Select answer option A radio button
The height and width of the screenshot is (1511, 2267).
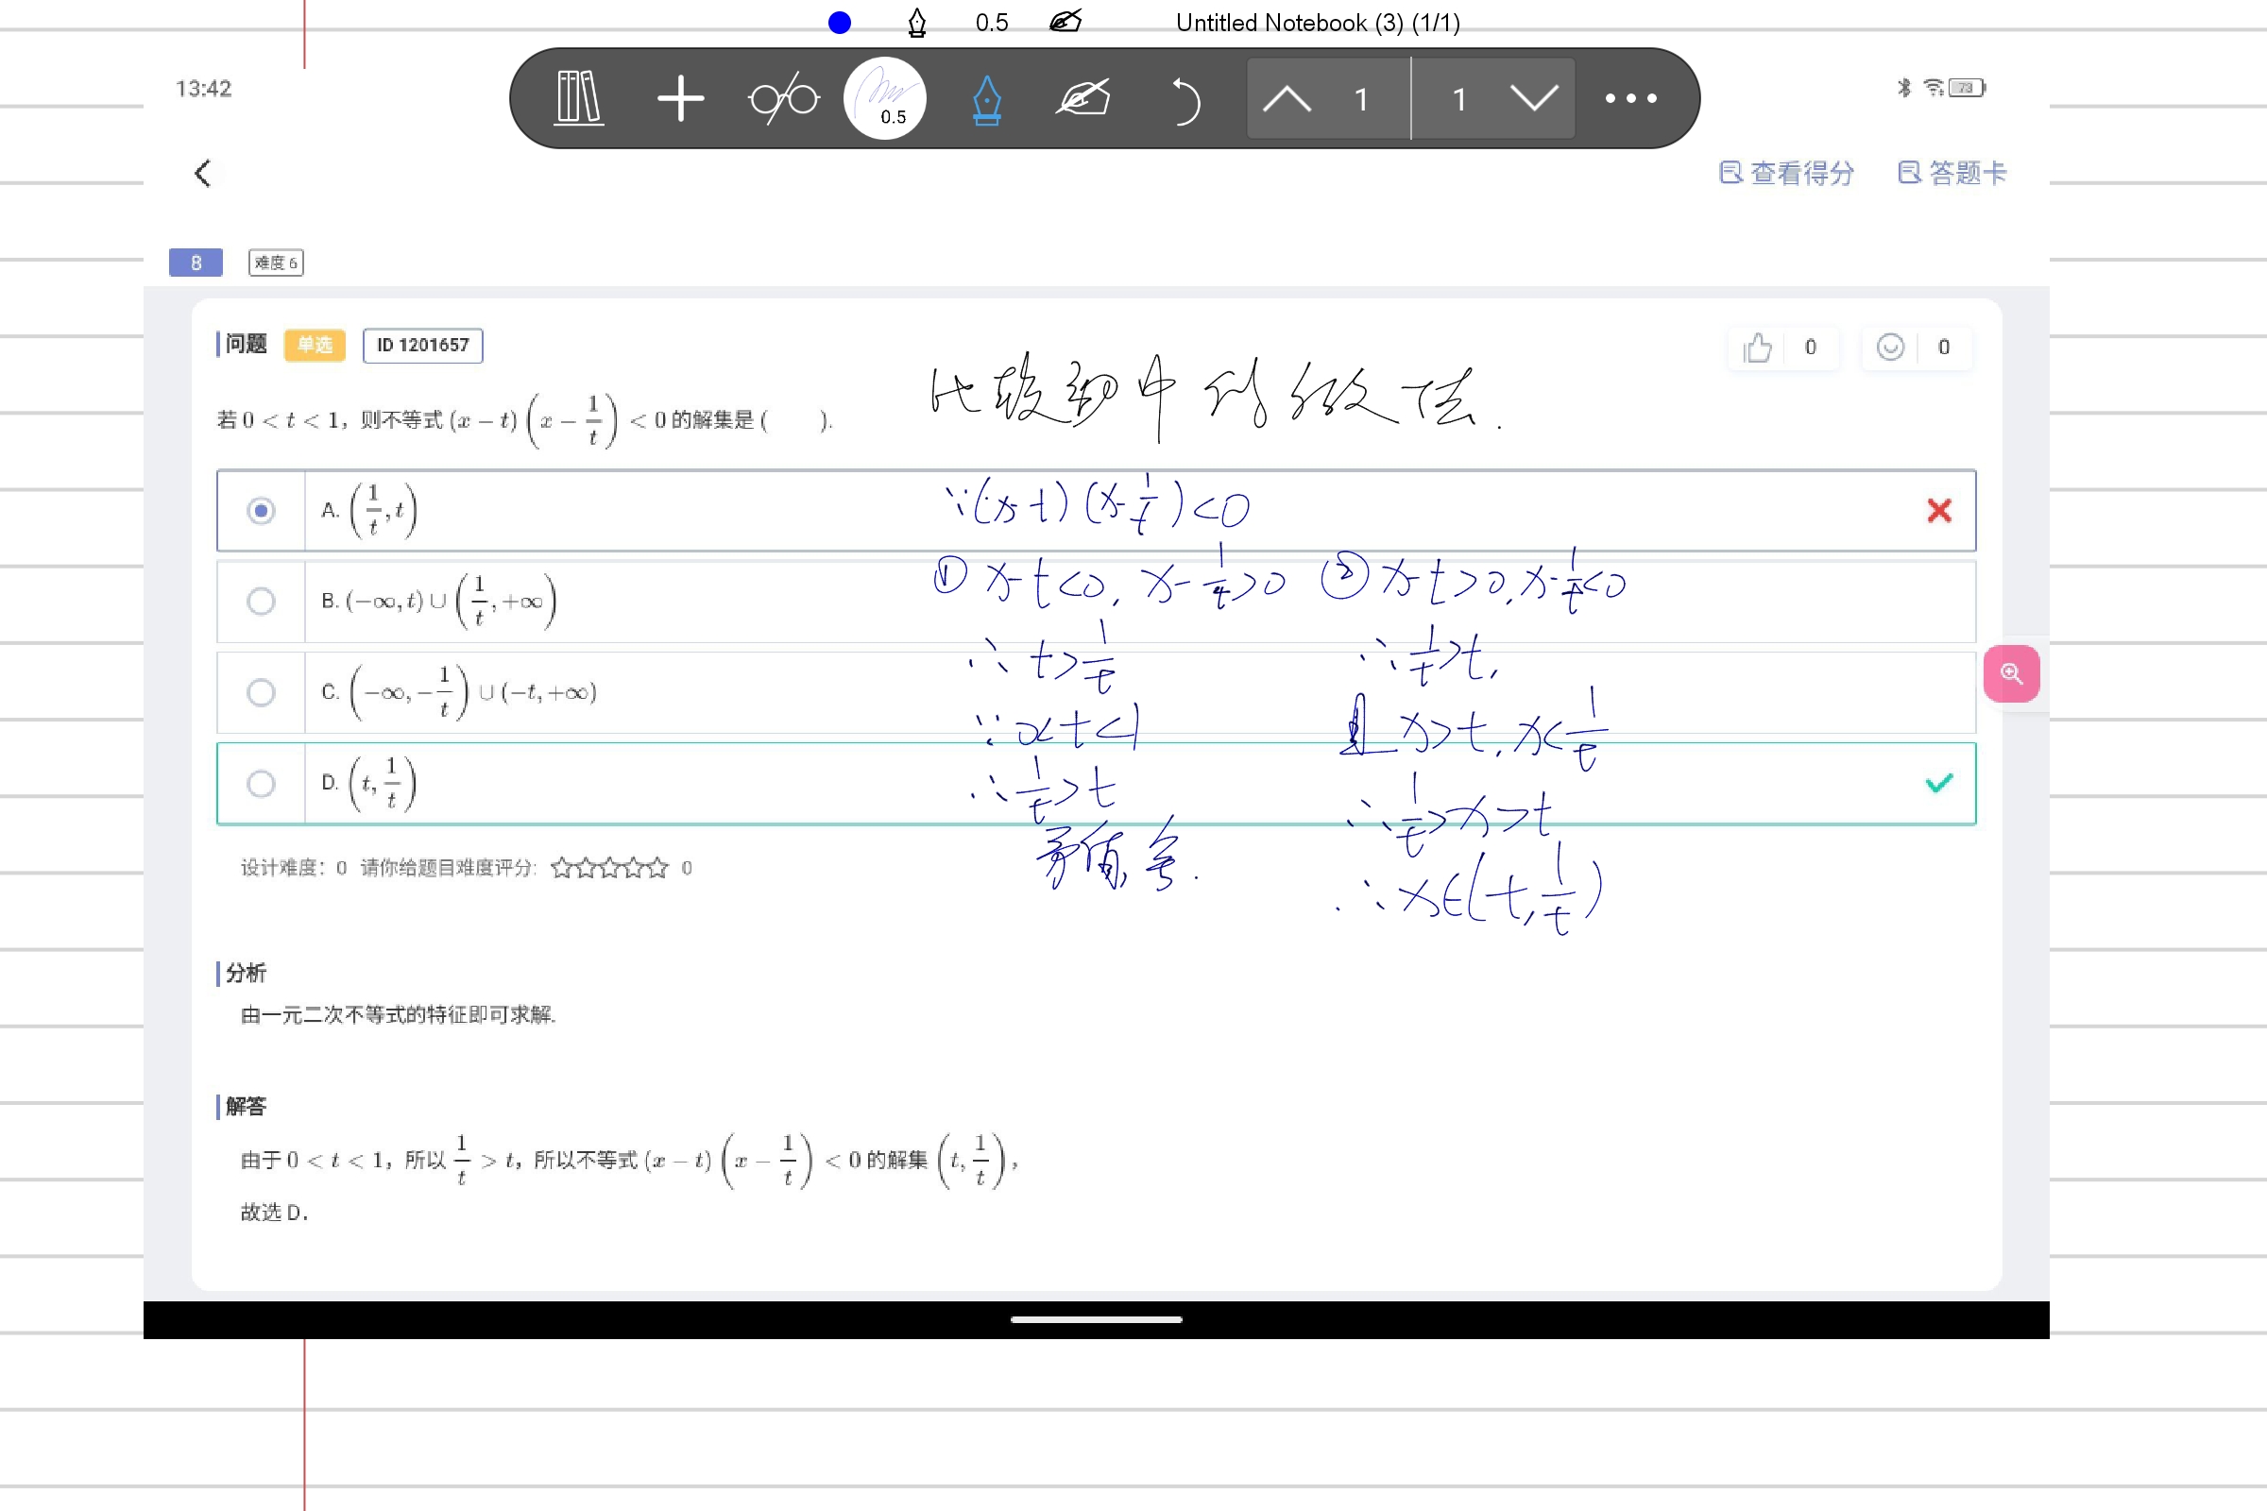click(x=261, y=510)
